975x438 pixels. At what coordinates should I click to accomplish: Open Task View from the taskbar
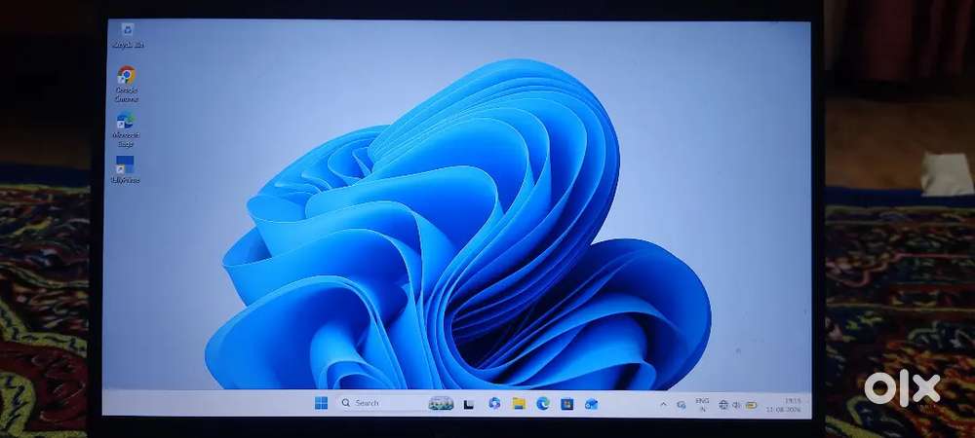coord(469,405)
